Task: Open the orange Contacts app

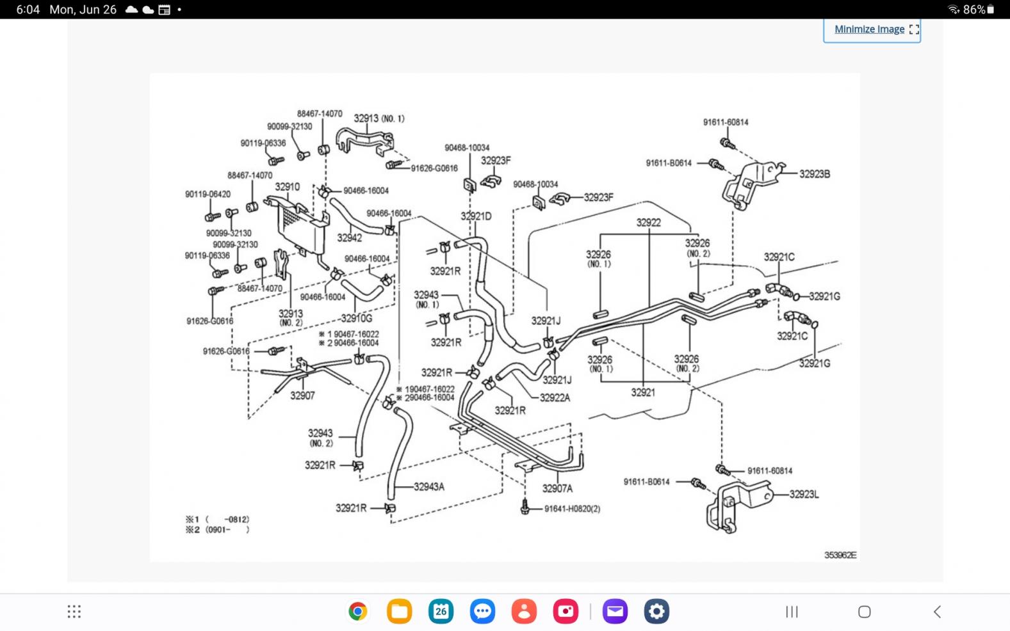Action: 524,611
